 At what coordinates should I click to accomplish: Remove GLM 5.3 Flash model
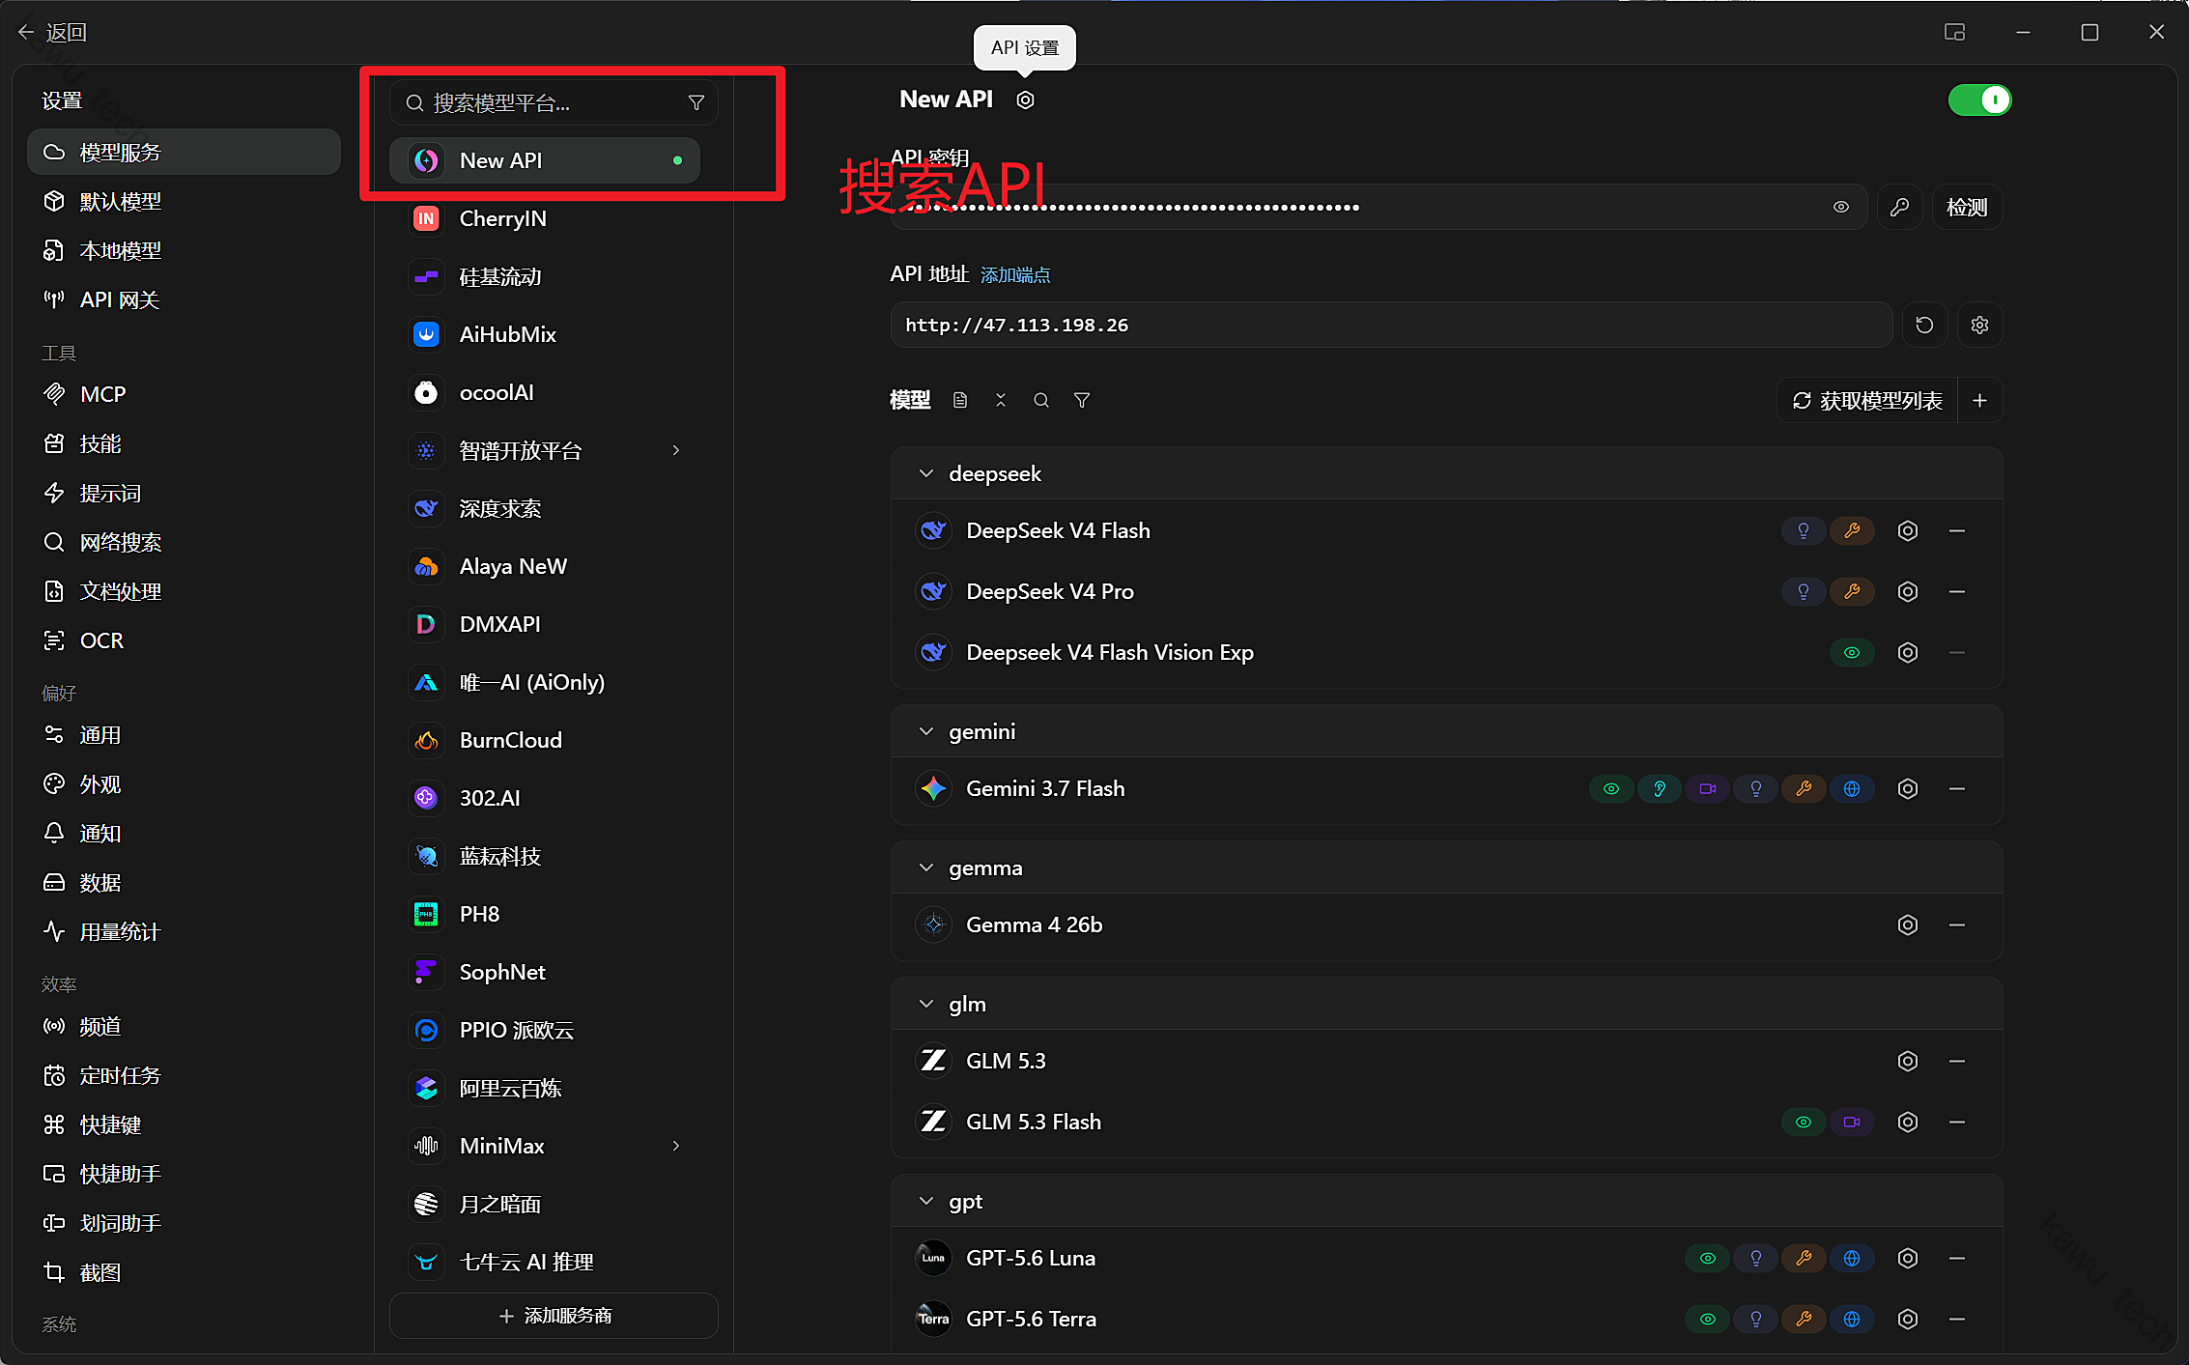[1957, 1122]
